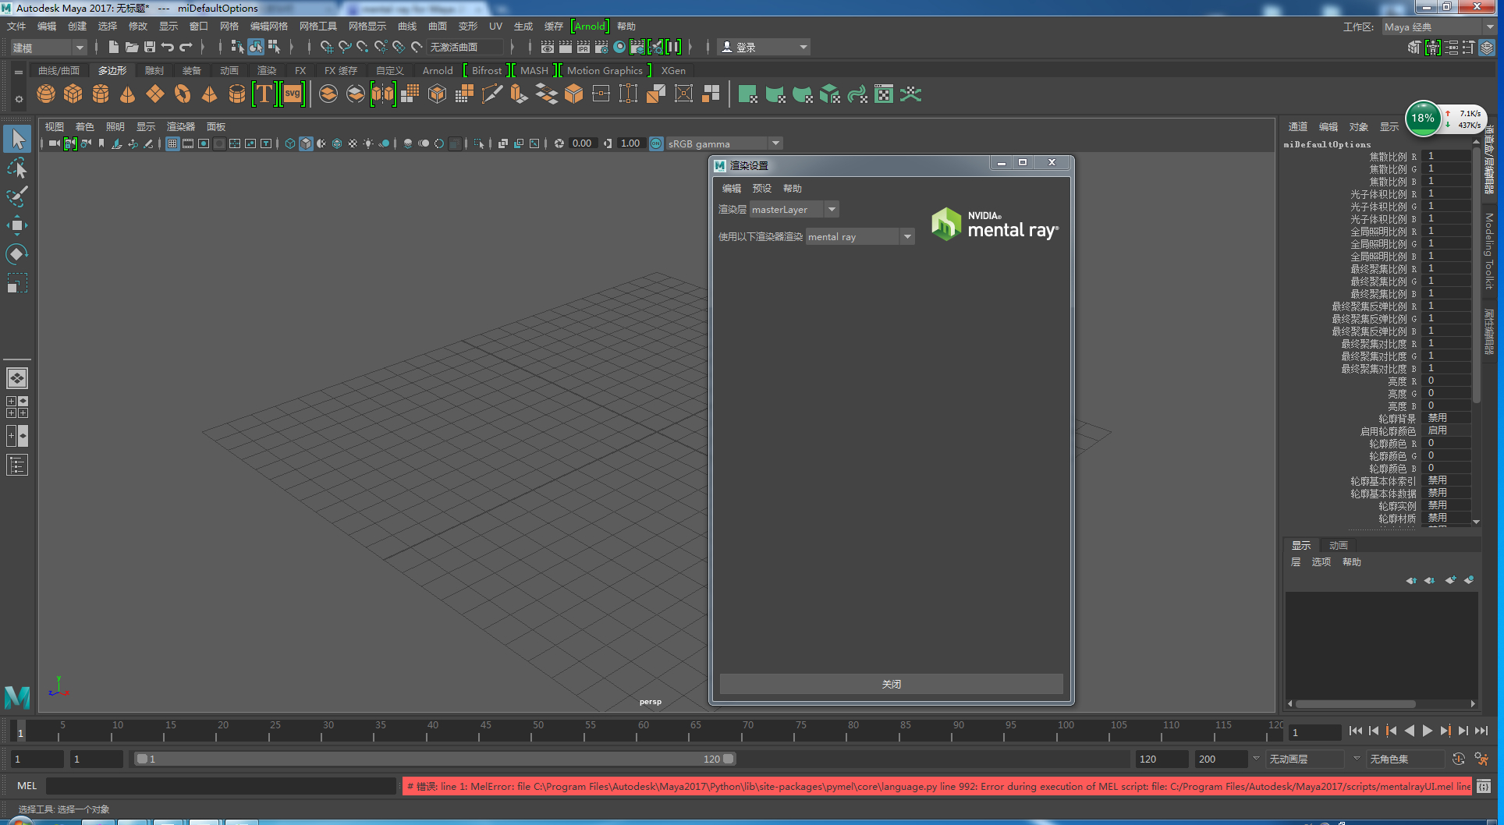Image resolution: width=1504 pixels, height=825 pixels.
Task: Select the Rotate tool in toolbox
Action: [x=16, y=254]
